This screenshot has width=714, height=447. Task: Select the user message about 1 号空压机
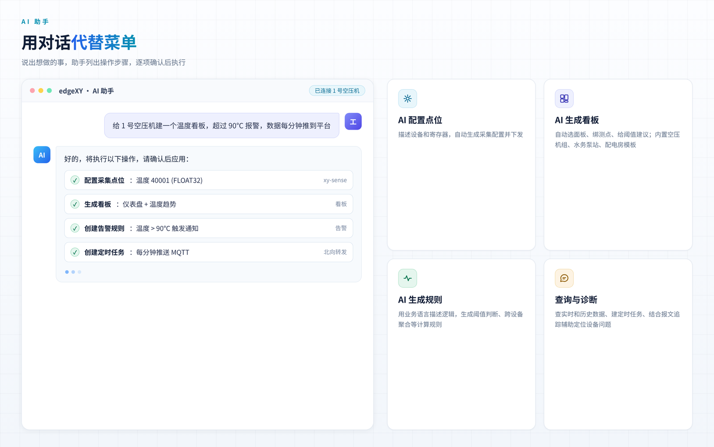221,126
